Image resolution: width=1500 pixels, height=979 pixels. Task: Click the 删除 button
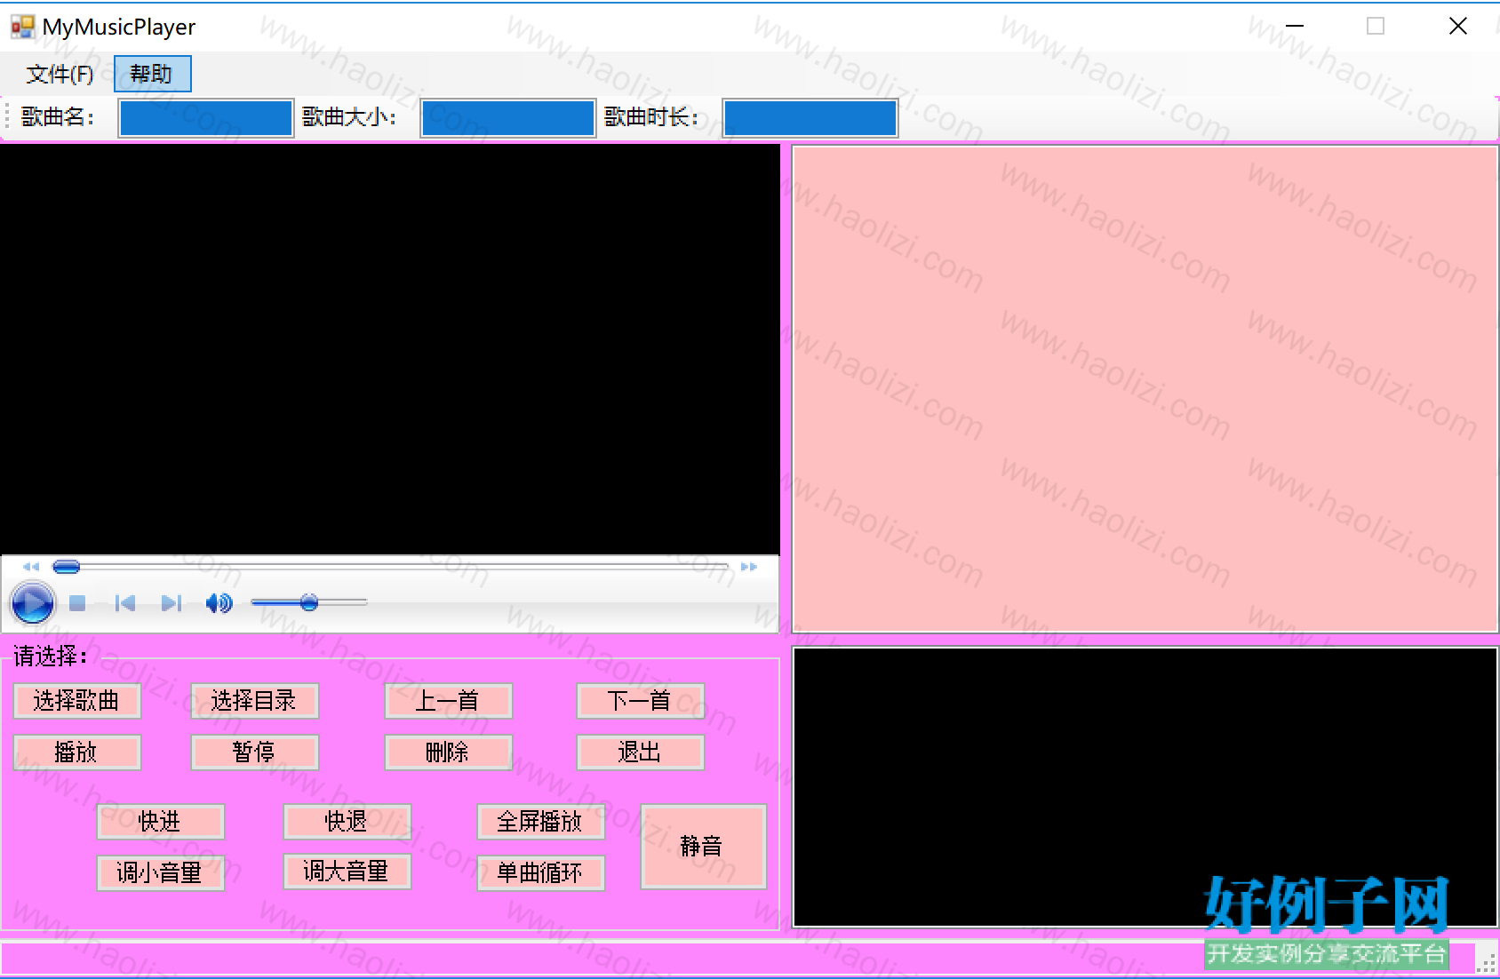point(449,752)
